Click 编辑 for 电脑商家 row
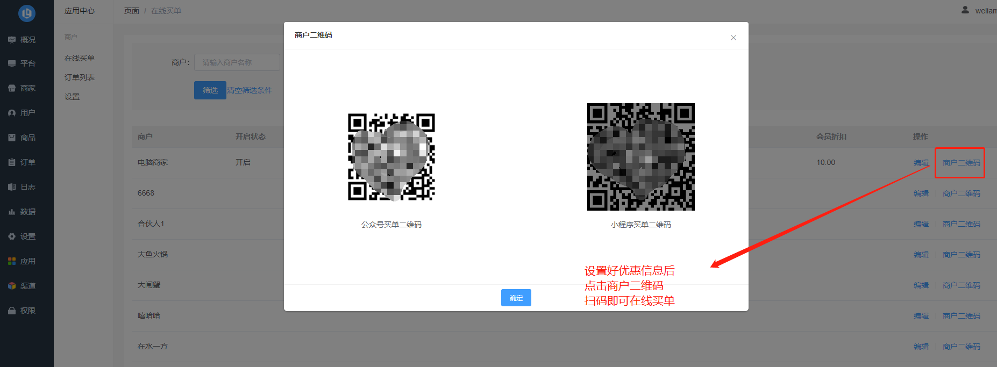 (x=921, y=163)
